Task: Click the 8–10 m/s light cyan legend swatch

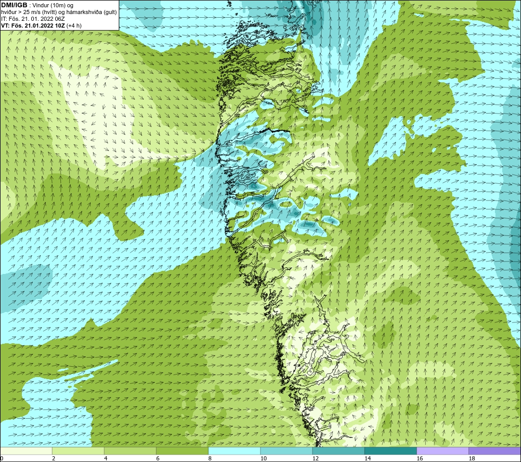Action: click(x=234, y=451)
